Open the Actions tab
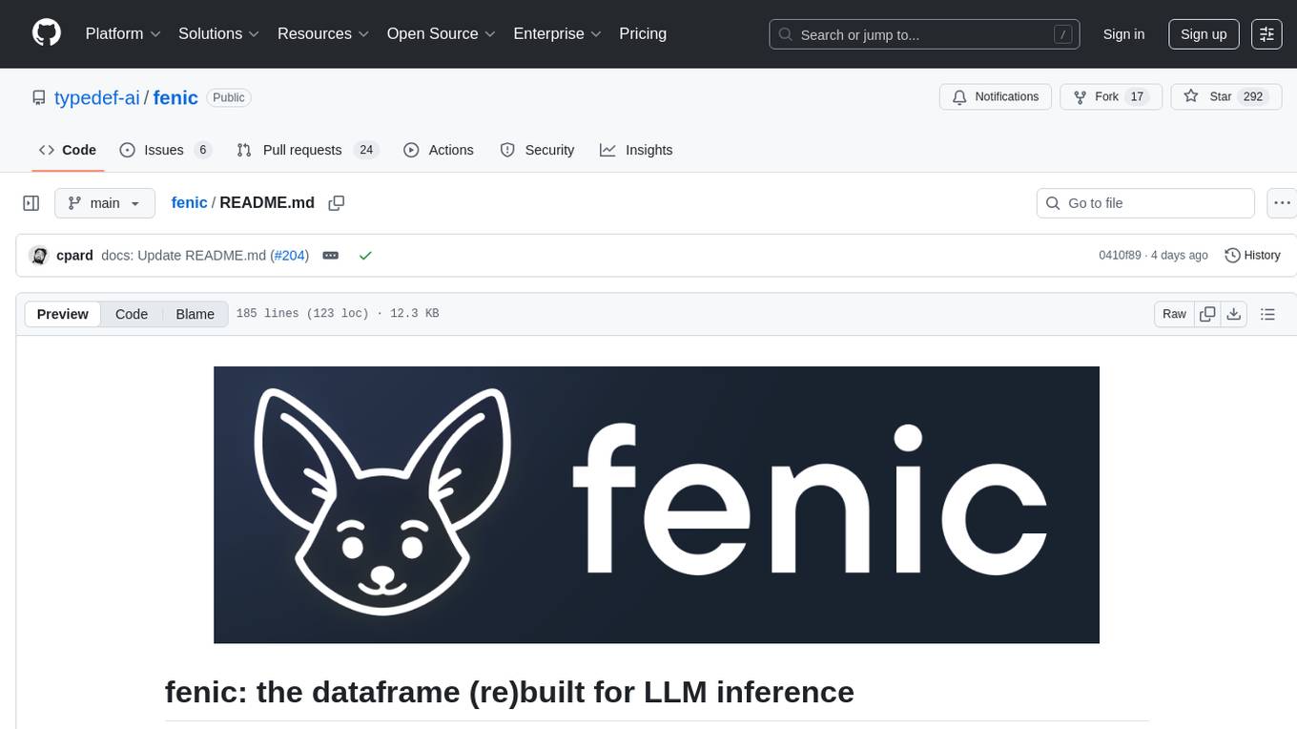The height and width of the screenshot is (729, 1297). pos(439,150)
